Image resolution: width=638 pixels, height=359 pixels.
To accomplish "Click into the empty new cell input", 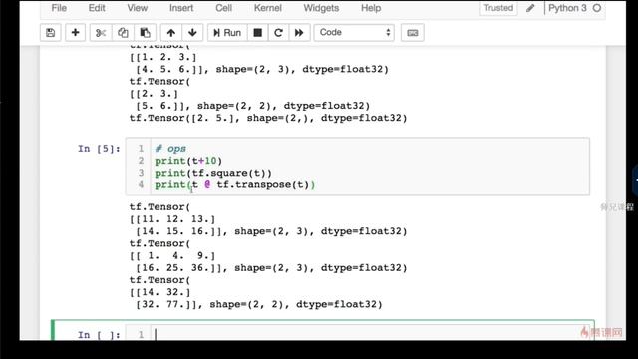I will pos(370,335).
